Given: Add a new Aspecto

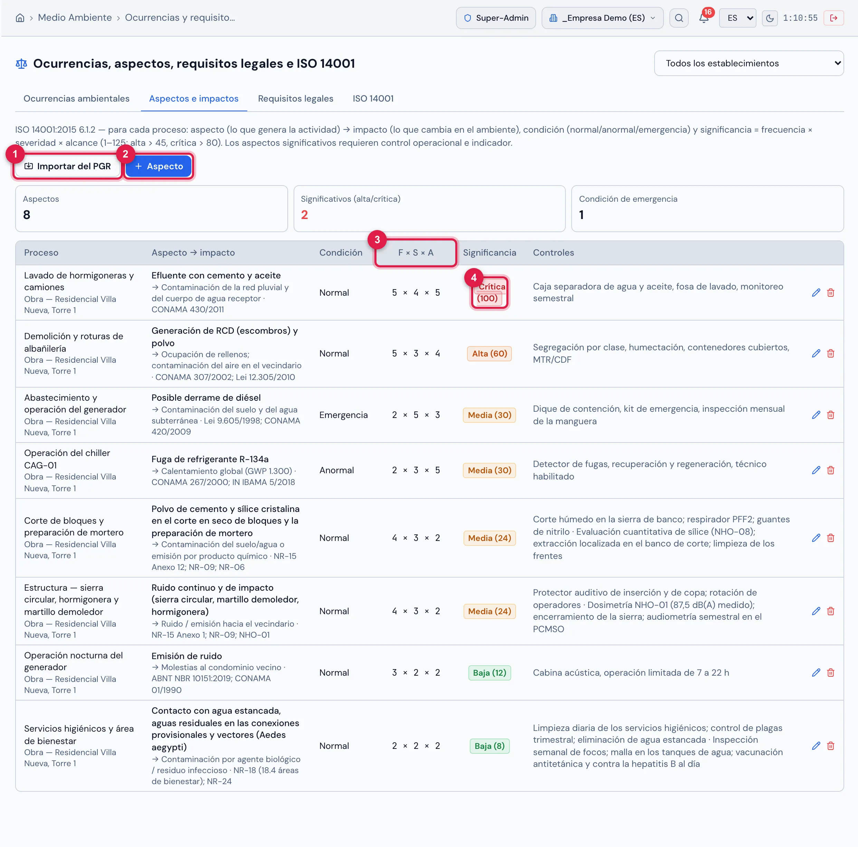Looking at the screenshot, I should click(159, 166).
